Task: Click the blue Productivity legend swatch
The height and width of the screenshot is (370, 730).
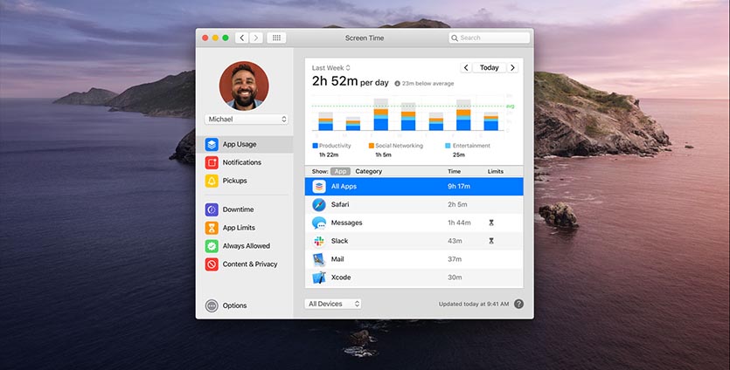Action: click(315, 146)
